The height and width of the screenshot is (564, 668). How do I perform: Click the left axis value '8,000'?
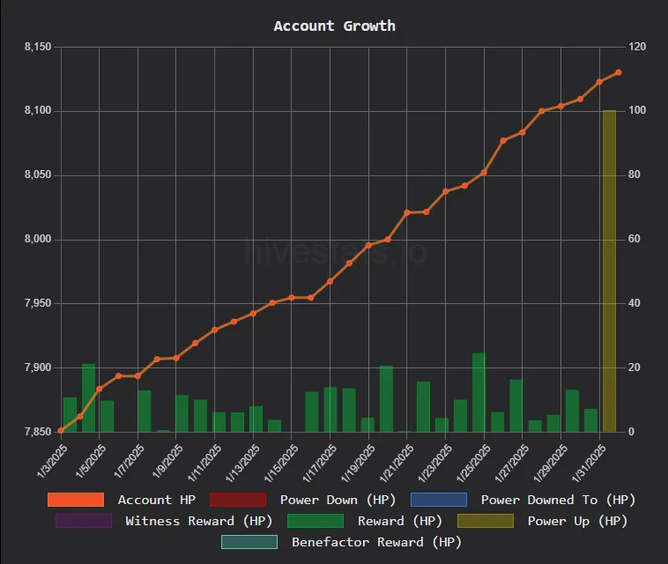click(x=38, y=239)
